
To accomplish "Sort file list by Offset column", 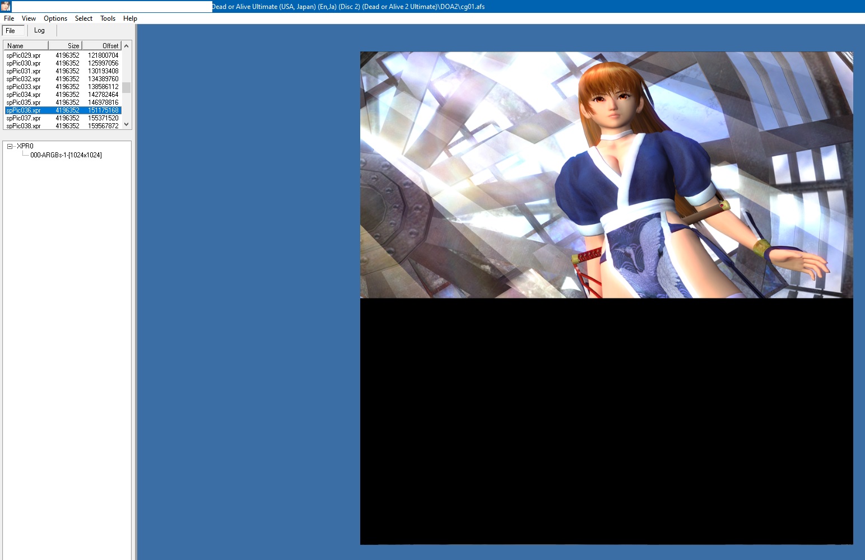I will [102, 45].
